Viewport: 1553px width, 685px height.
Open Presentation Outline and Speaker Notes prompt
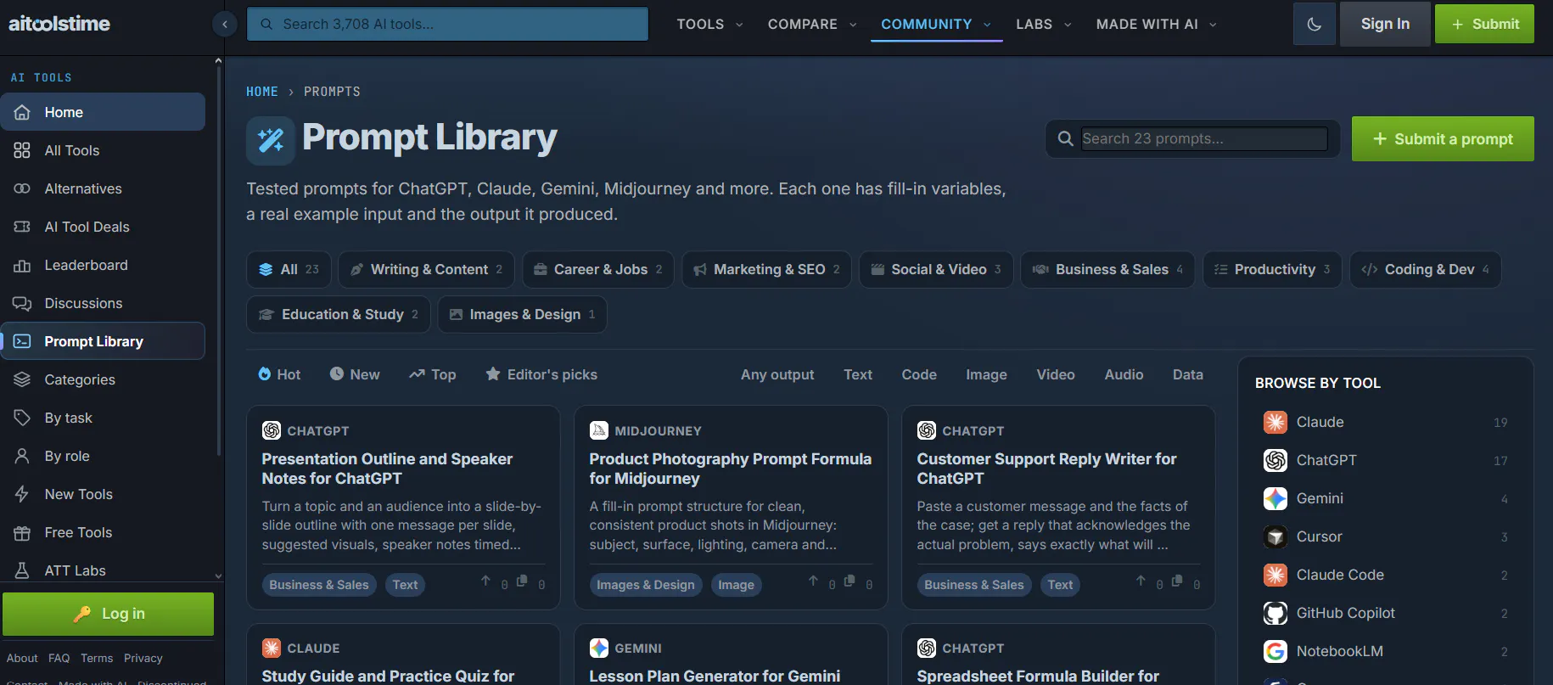point(387,469)
